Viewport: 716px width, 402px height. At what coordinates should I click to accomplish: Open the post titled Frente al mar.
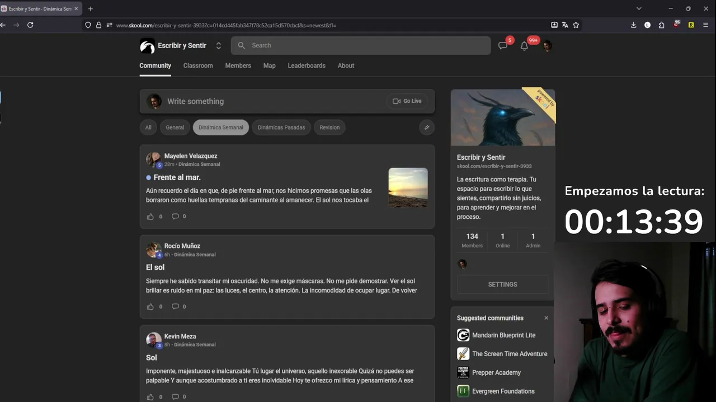pos(177,178)
